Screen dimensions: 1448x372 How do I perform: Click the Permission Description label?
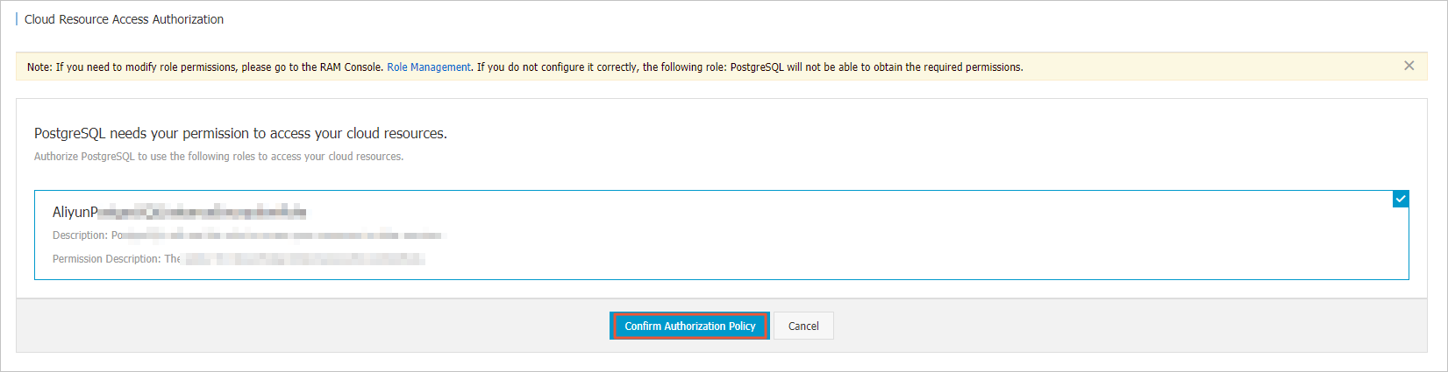(x=106, y=259)
